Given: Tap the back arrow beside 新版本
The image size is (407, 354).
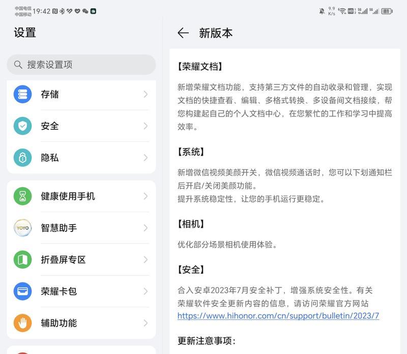Looking at the screenshot, I should click(183, 33).
